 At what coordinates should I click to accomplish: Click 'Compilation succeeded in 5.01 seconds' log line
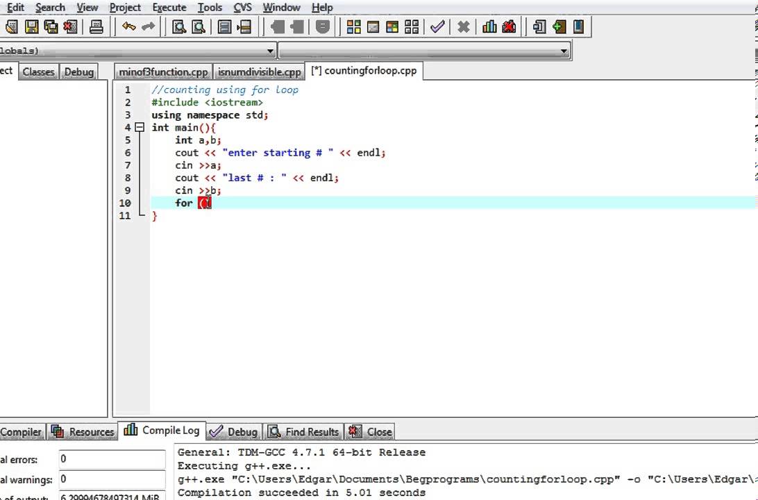click(301, 493)
